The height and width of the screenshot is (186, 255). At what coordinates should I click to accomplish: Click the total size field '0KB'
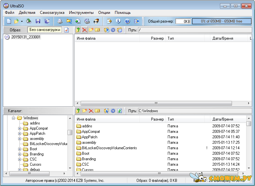pos(183,21)
